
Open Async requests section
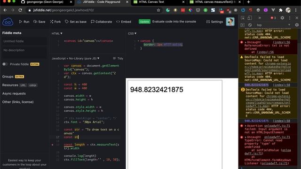tap(14, 93)
